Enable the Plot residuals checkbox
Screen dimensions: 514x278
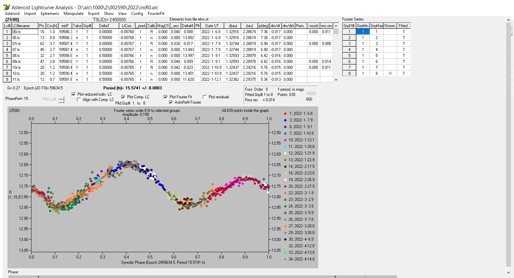point(205,97)
